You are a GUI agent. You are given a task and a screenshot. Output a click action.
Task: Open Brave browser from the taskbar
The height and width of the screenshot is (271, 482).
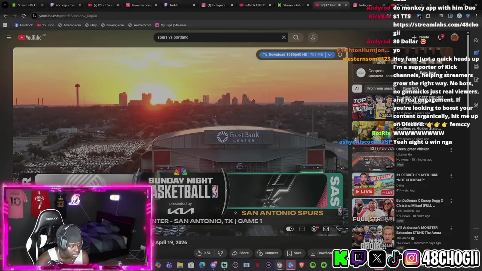click(302, 265)
